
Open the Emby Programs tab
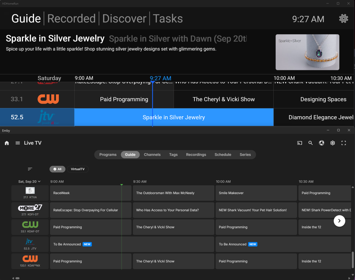pyautogui.click(x=108, y=155)
